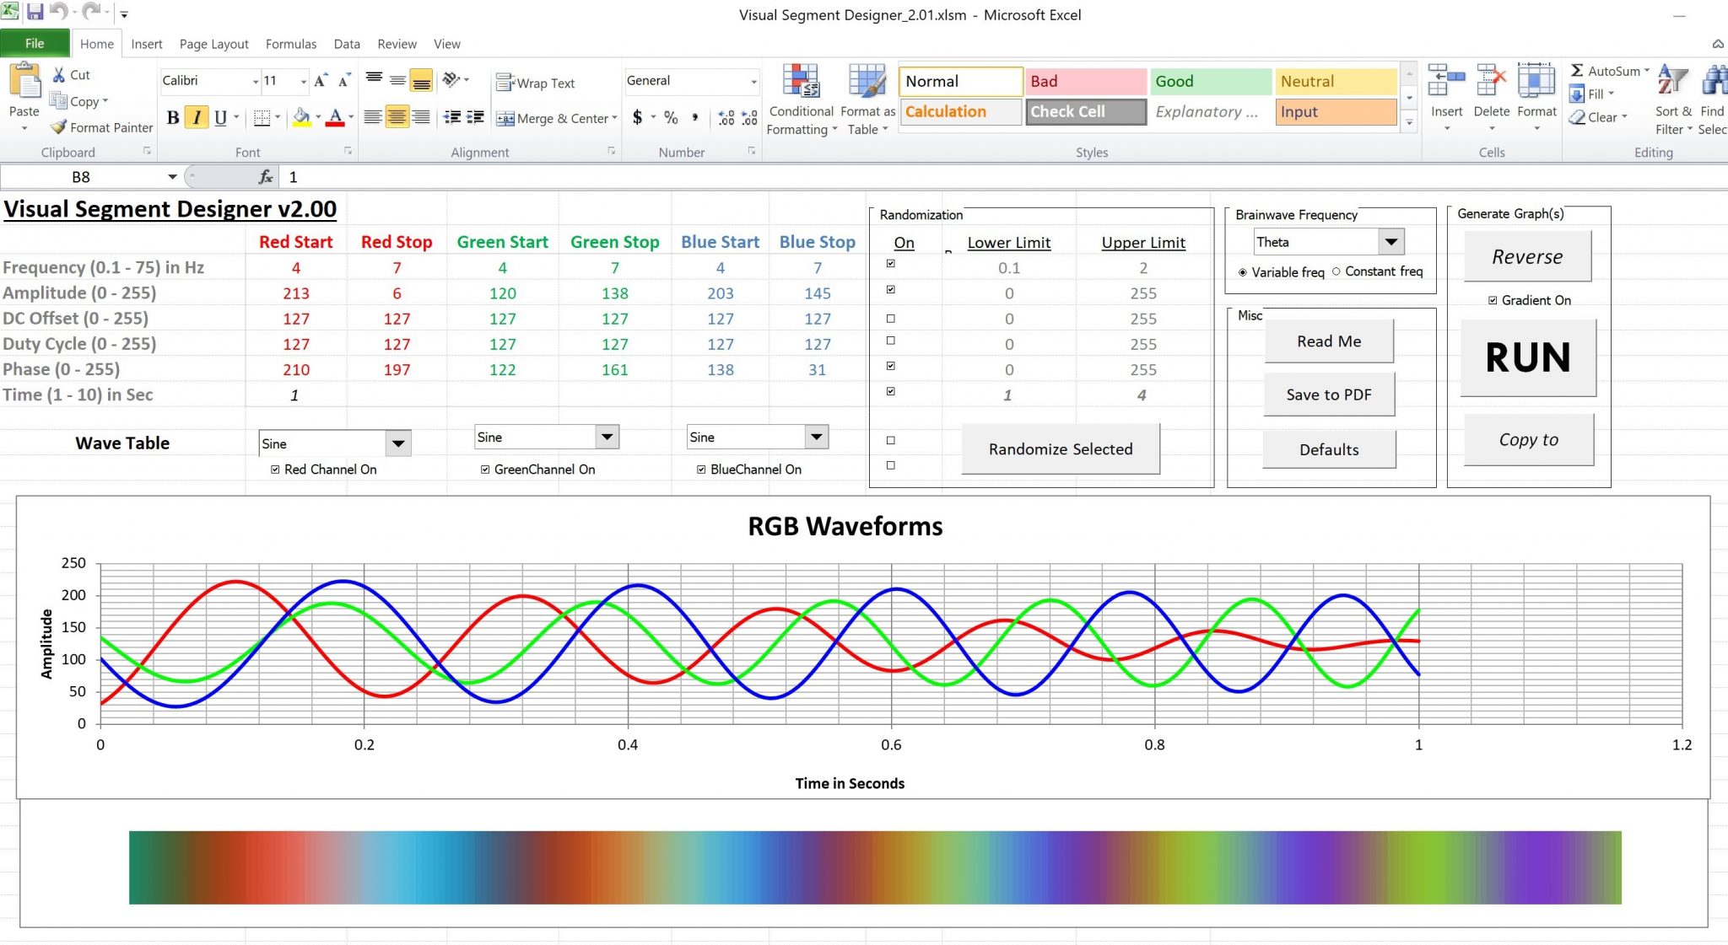Image resolution: width=1728 pixels, height=945 pixels.
Task: Toggle the Red Channel On checkbox
Action: point(275,470)
